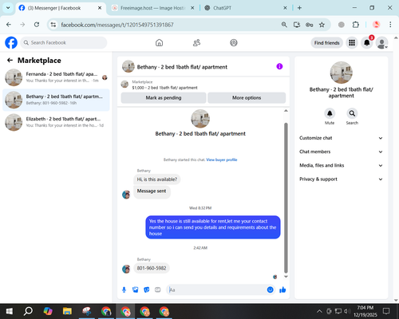Open Bethany's conversation in the list
This screenshot has height=319, width=399.
pos(56,100)
